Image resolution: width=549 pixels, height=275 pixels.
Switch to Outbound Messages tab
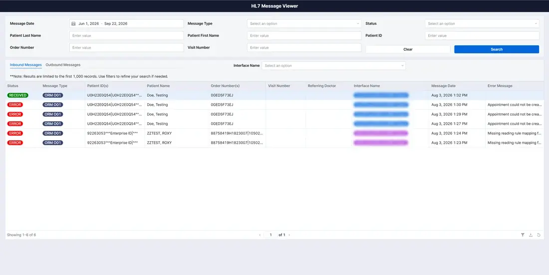[x=63, y=65]
